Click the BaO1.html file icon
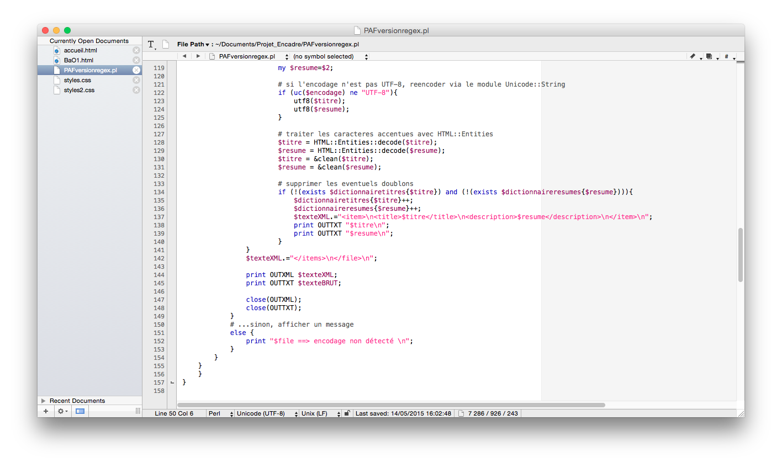 56,60
